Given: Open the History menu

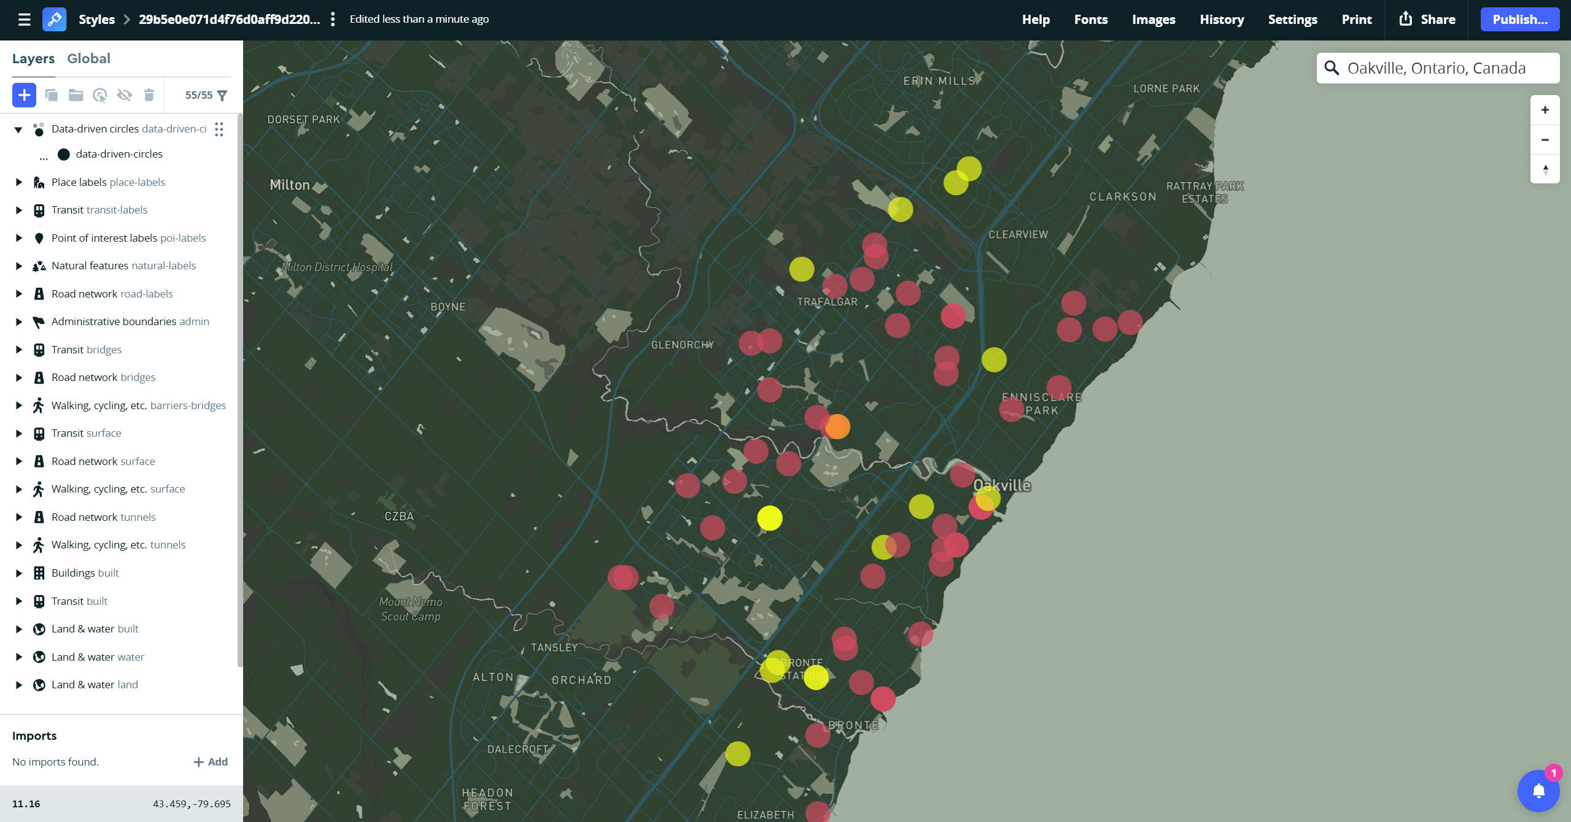Looking at the screenshot, I should click(x=1221, y=19).
